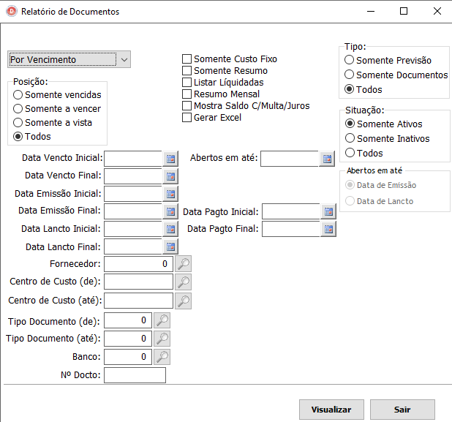The image size is (452, 422).
Task: Open calendar for Data Lancto Final
Action: pos(170,246)
